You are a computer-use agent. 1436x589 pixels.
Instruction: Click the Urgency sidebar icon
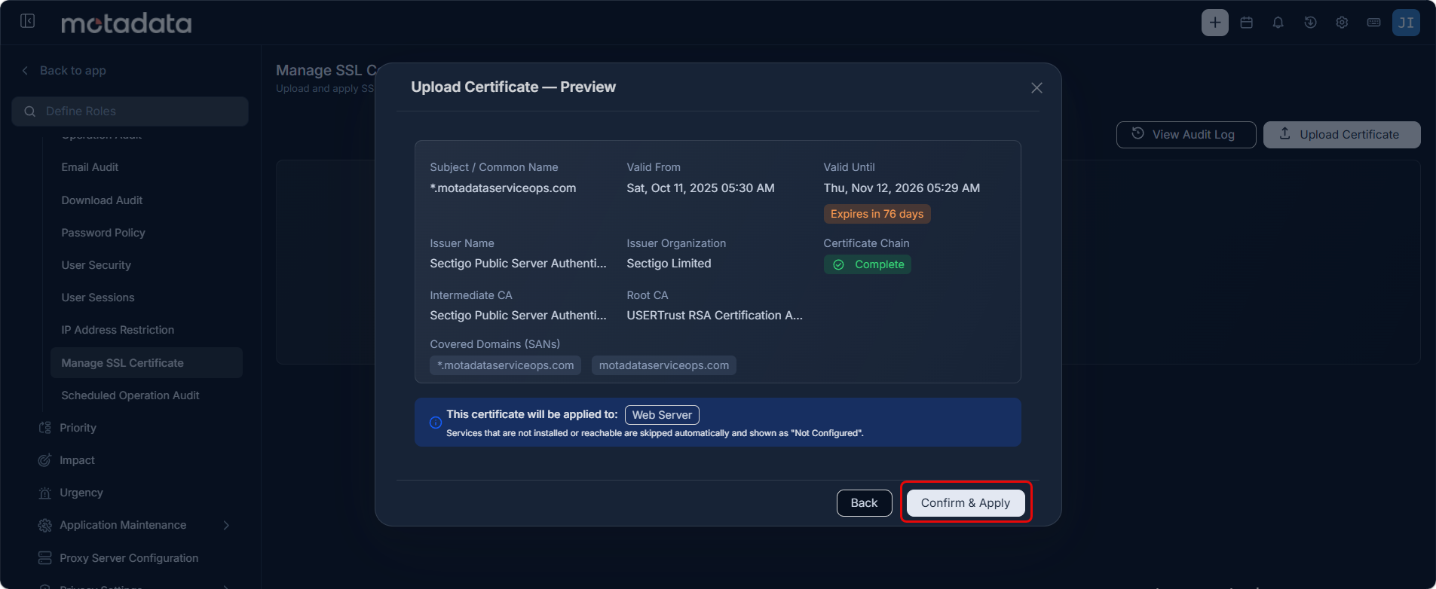pyautogui.click(x=45, y=493)
